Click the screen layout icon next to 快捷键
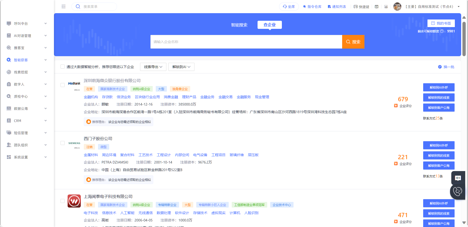 (377, 7)
